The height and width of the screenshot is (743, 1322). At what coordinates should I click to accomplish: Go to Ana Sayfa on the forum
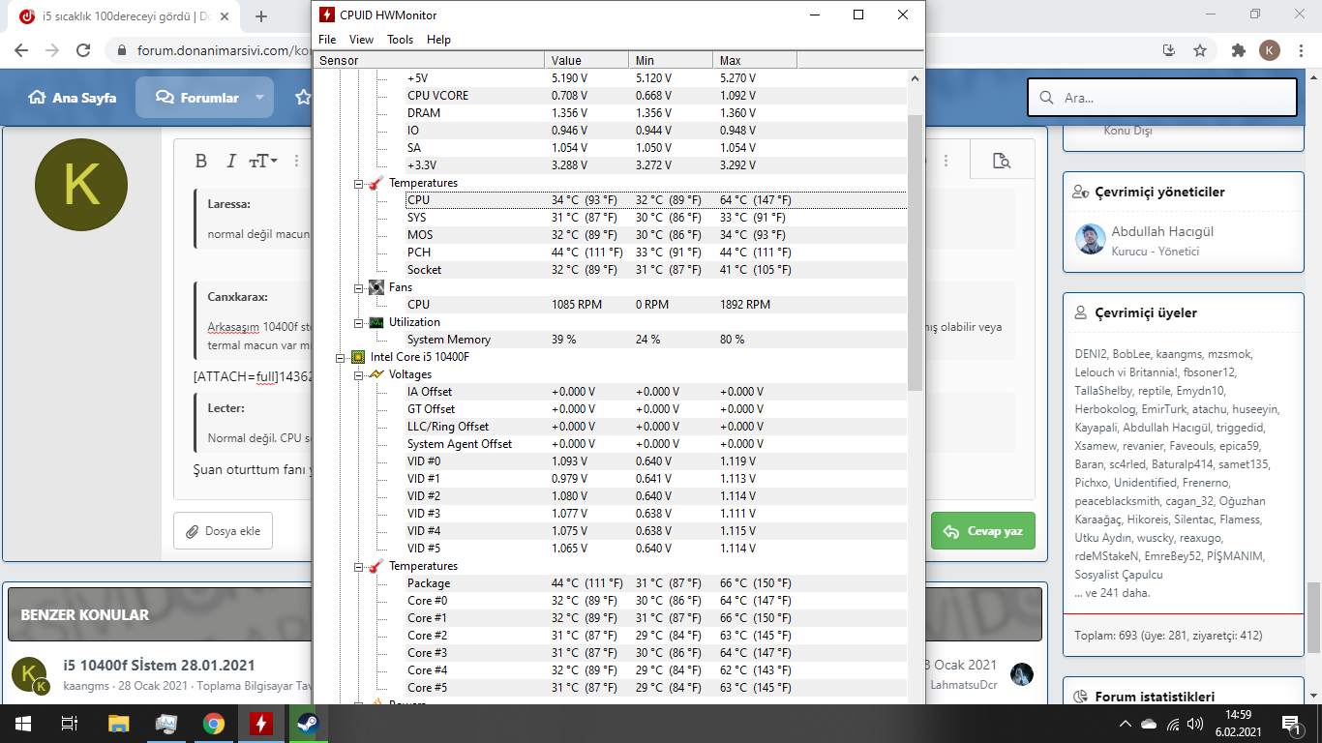pos(73,98)
